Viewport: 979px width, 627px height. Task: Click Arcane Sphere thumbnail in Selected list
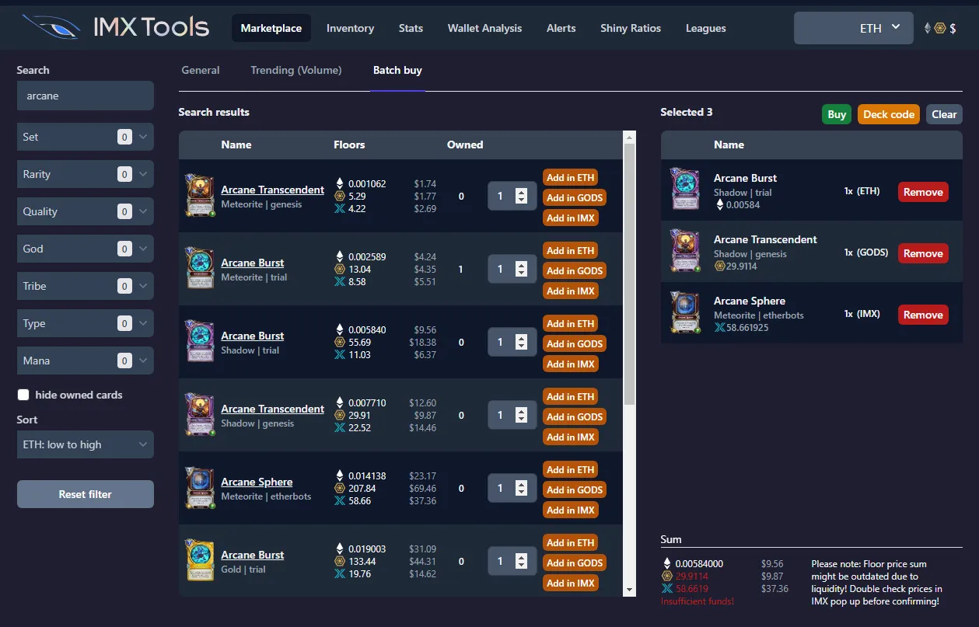pyautogui.click(x=685, y=312)
